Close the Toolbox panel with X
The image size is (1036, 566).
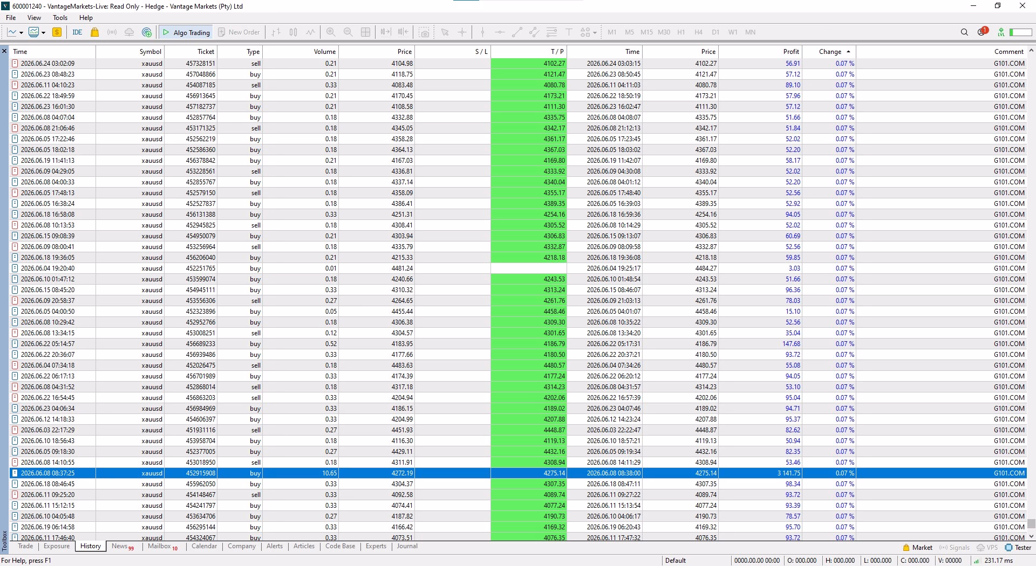(4, 51)
